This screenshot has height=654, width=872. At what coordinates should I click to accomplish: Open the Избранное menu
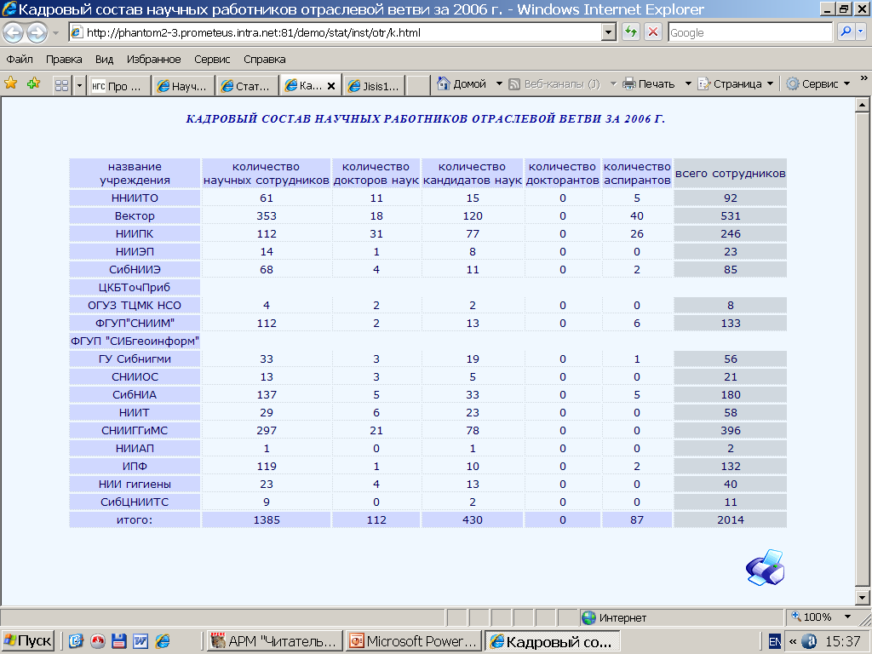(x=153, y=60)
